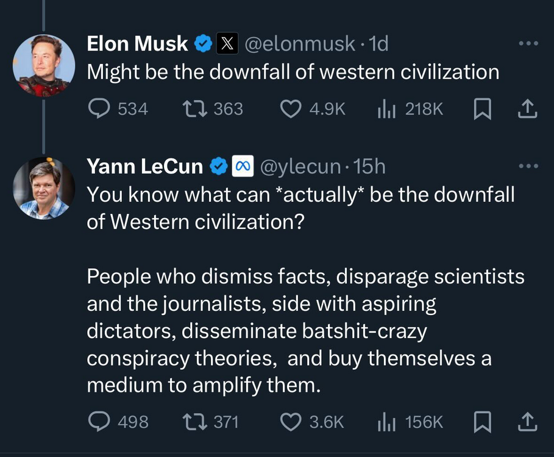Reply to Yann LeCun's tweet

point(99,422)
